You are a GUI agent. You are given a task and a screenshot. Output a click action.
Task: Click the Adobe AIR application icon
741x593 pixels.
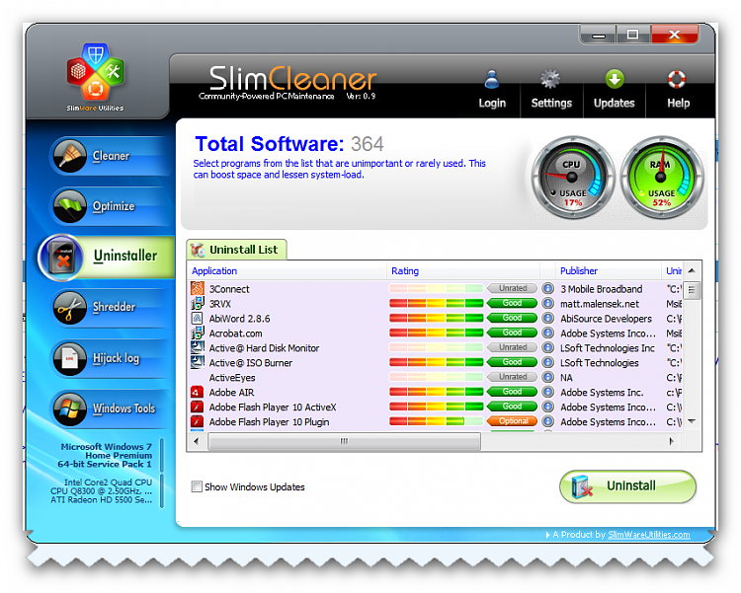(x=197, y=392)
